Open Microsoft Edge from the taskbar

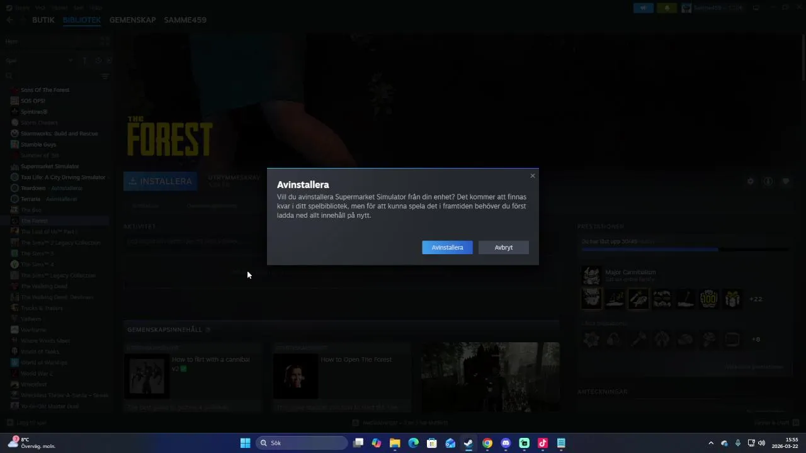tap(413, 443)
